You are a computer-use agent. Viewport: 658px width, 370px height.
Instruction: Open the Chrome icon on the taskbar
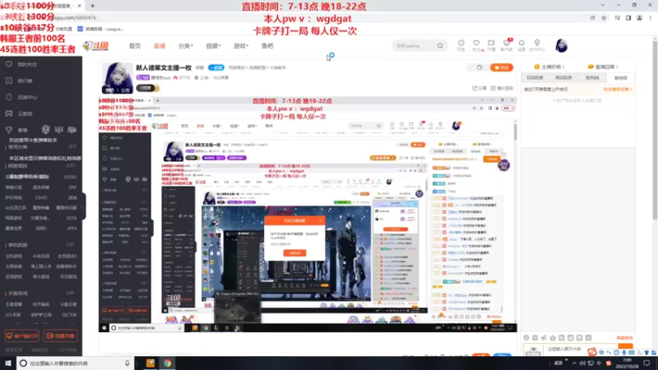168,363
